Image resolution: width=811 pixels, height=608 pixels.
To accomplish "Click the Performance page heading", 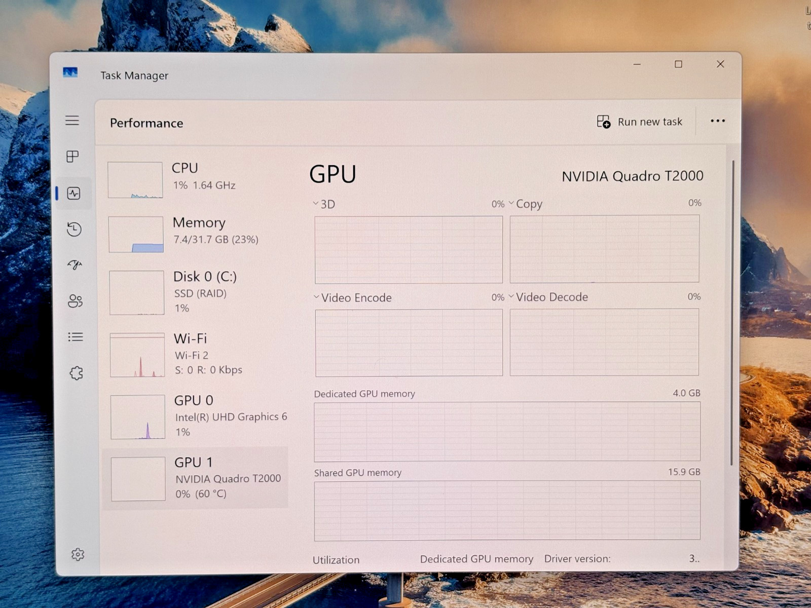I will click(146, 123).
